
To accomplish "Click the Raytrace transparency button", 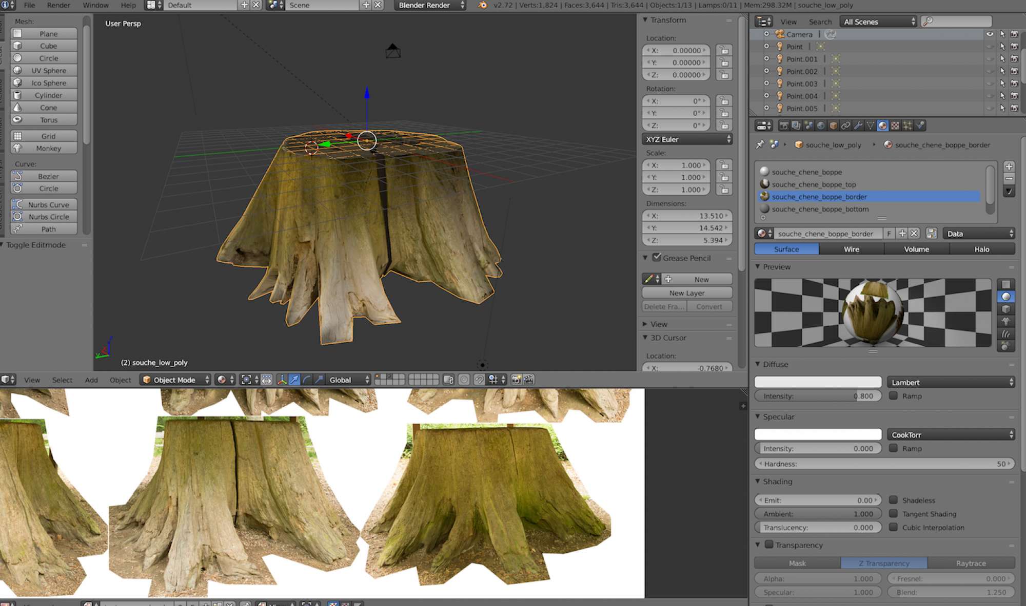I will [x=971, y=563].
